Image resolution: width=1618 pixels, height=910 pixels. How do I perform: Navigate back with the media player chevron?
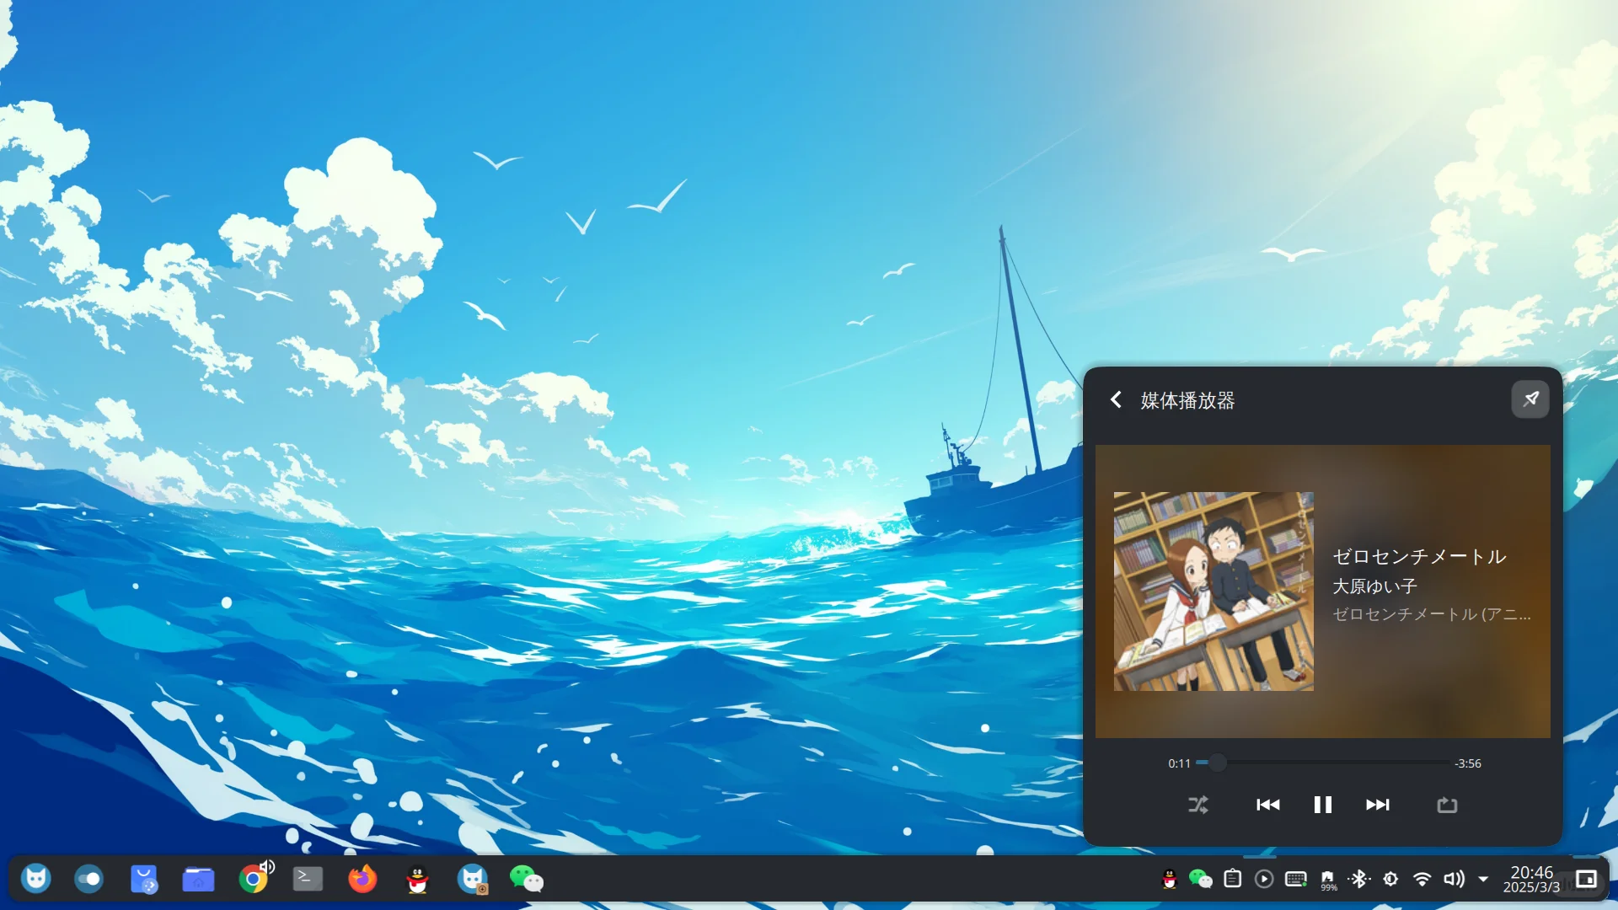click(1116, 399)
